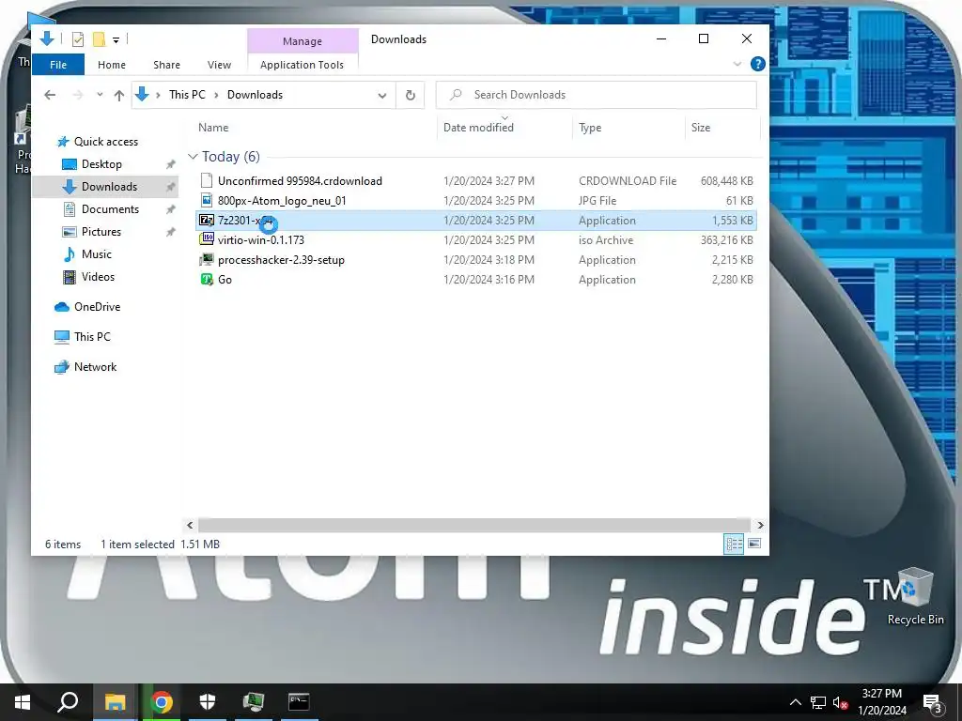This screenshot has height=721, width=962.
Task: Click the Forward navigation arrow
Action: 77,95
